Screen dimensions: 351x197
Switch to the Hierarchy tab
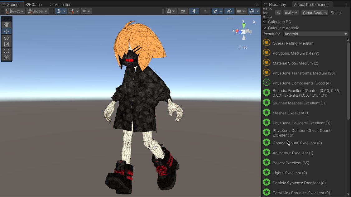click(275, 4)
